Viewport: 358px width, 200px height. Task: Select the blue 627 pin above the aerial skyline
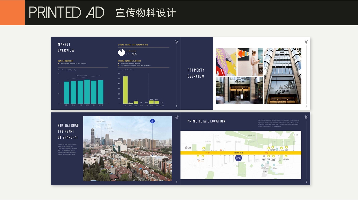[x=153, y=121]
